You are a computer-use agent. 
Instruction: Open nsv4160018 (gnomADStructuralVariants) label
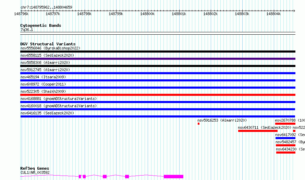[59, 106]
